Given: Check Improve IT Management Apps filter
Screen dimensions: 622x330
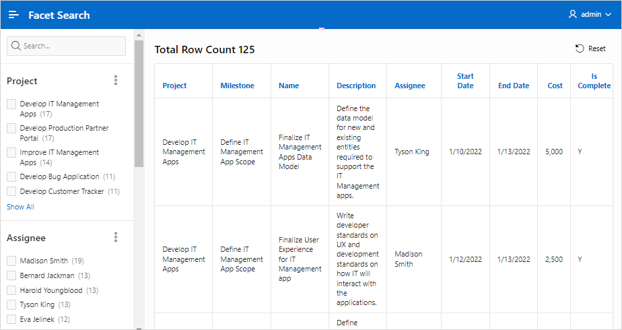Looking at the screenshot, I should 11,152.
